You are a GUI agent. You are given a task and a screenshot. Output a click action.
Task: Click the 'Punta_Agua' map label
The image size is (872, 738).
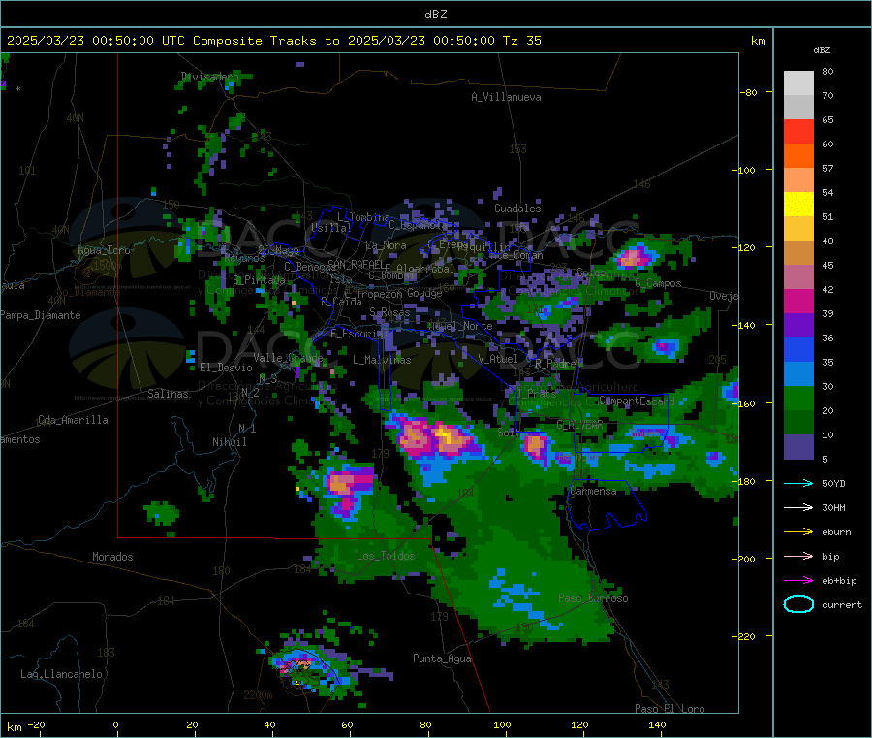click(x=442, y=658)
